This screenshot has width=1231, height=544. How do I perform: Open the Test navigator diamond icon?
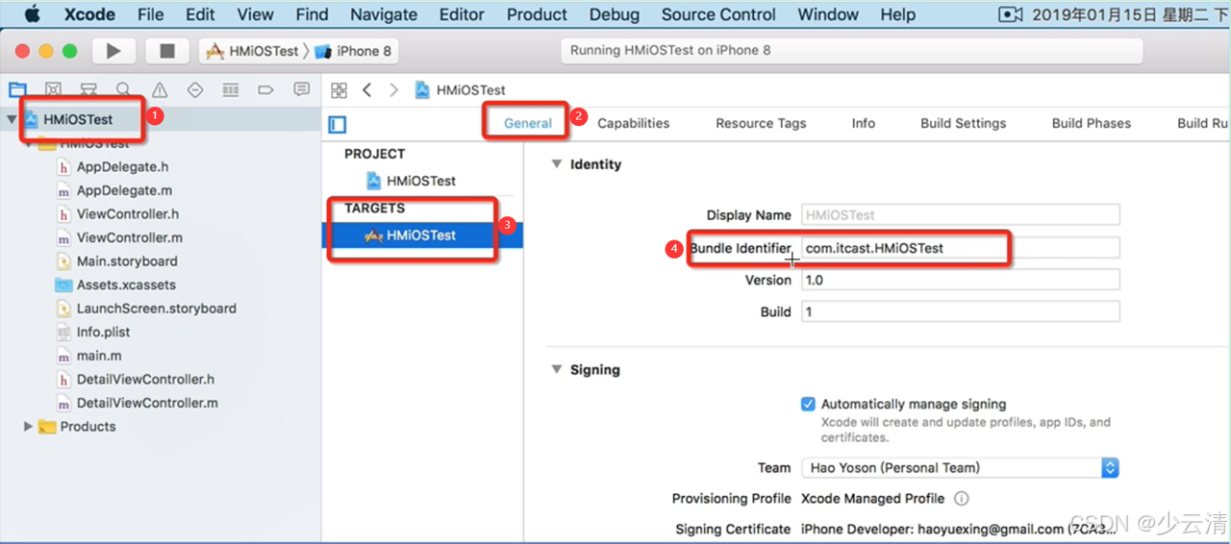pos(195,90)
